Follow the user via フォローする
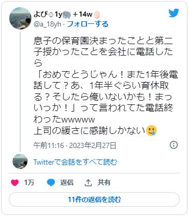The width and height of the screenshot is (189, 216). 88,24
